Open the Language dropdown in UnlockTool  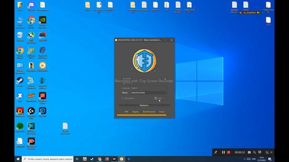(x=149, y=88)
